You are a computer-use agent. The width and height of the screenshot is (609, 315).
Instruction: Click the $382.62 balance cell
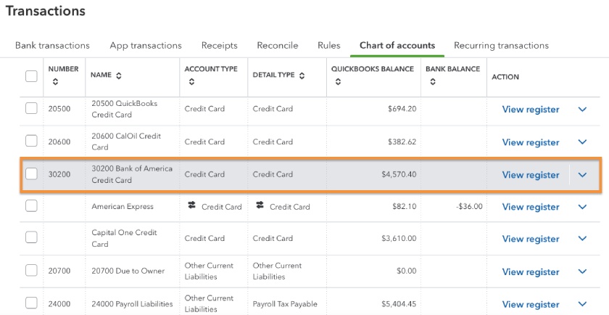[402, 142]
